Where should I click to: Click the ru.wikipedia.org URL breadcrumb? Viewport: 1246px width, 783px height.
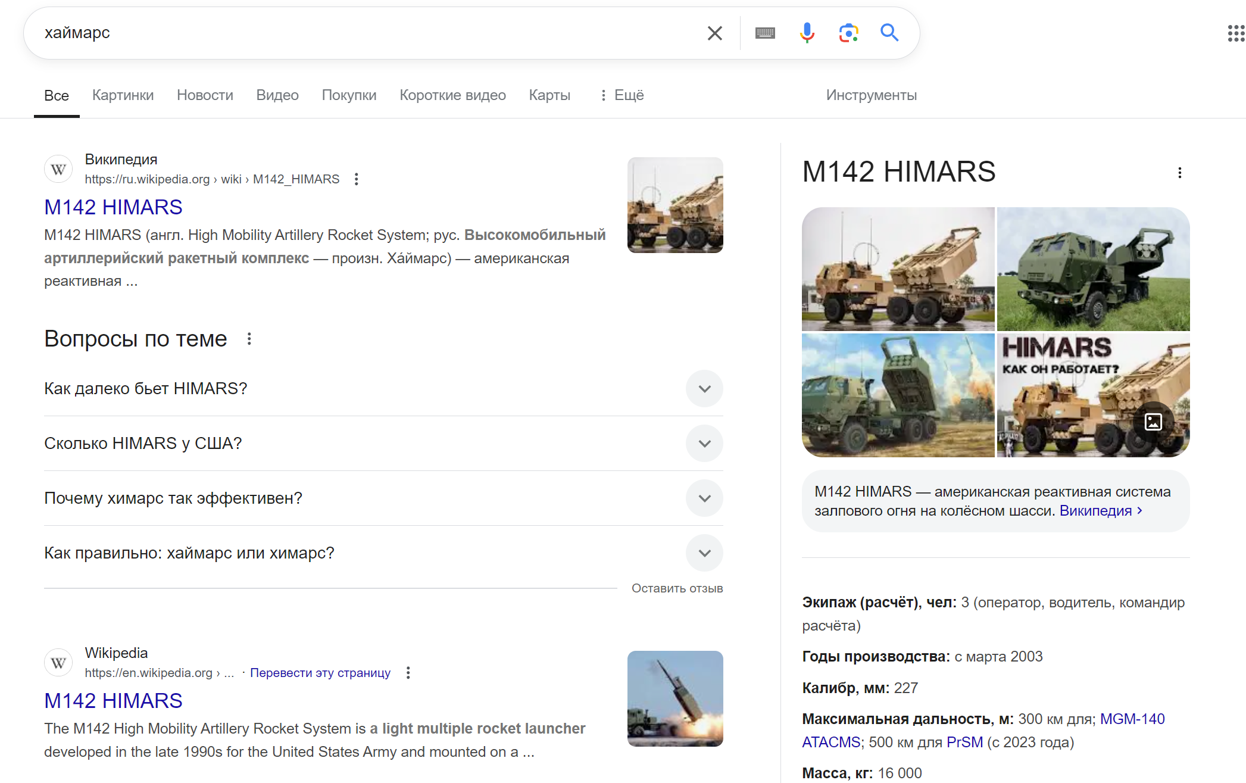[x=212, y=179]
